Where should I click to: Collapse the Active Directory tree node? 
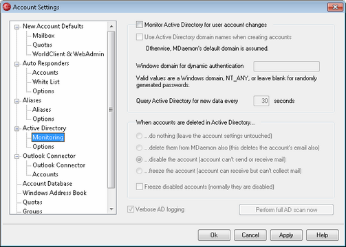point(17,129)
